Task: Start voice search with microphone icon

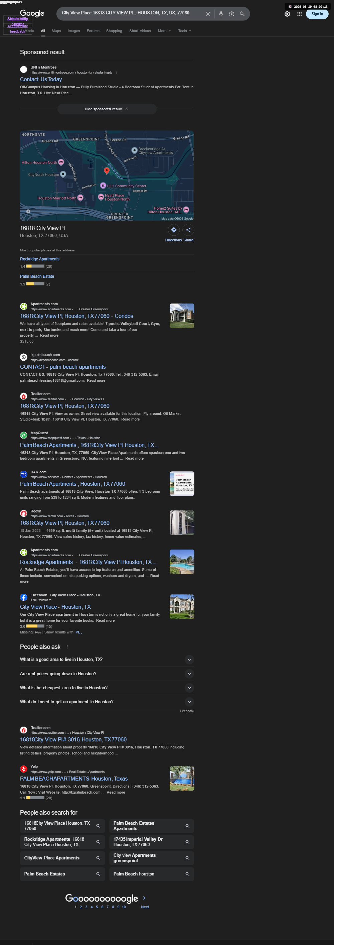Action: [223, 14]
